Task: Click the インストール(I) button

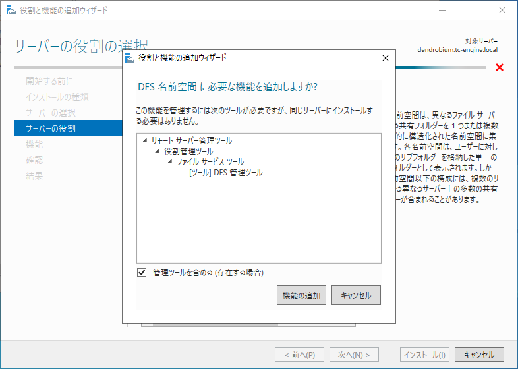Action: coord(425,355)
